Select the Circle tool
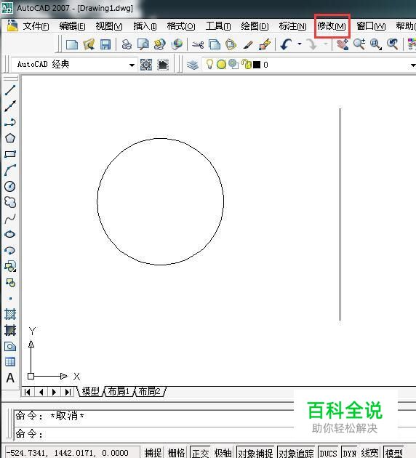The width and height of the screenshot is (416, 458). [x=10, y=186]
